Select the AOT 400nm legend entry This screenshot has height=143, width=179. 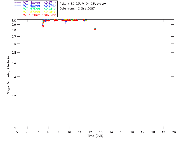35,3
